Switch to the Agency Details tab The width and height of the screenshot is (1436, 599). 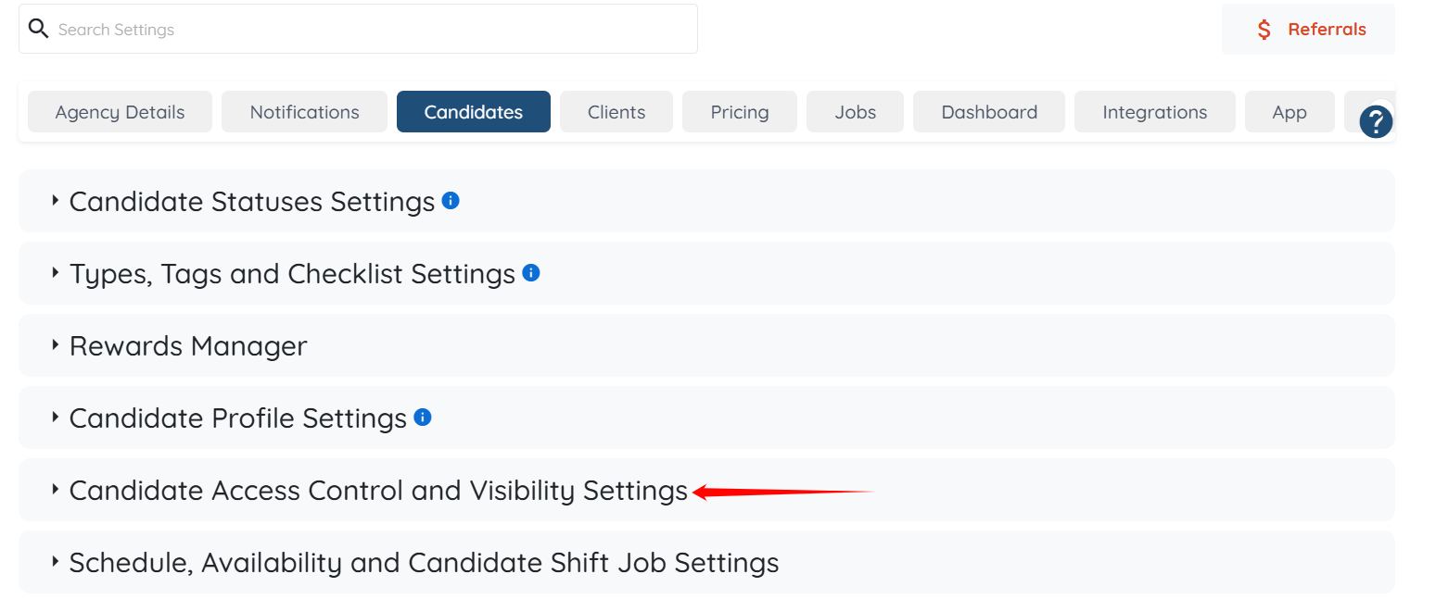click(120, 112)
